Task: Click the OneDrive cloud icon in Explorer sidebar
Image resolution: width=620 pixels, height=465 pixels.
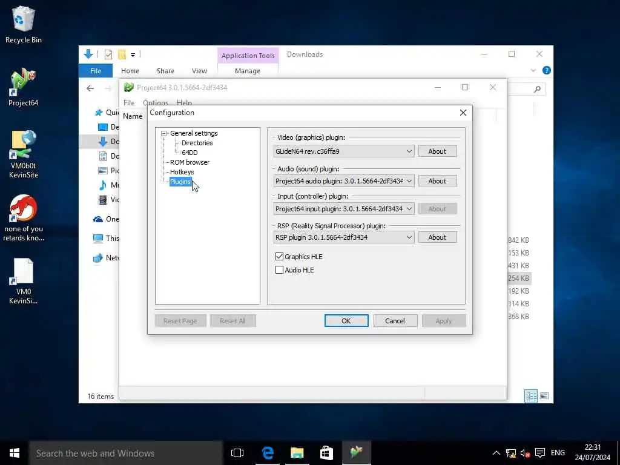Action: (x=98, y=219)
